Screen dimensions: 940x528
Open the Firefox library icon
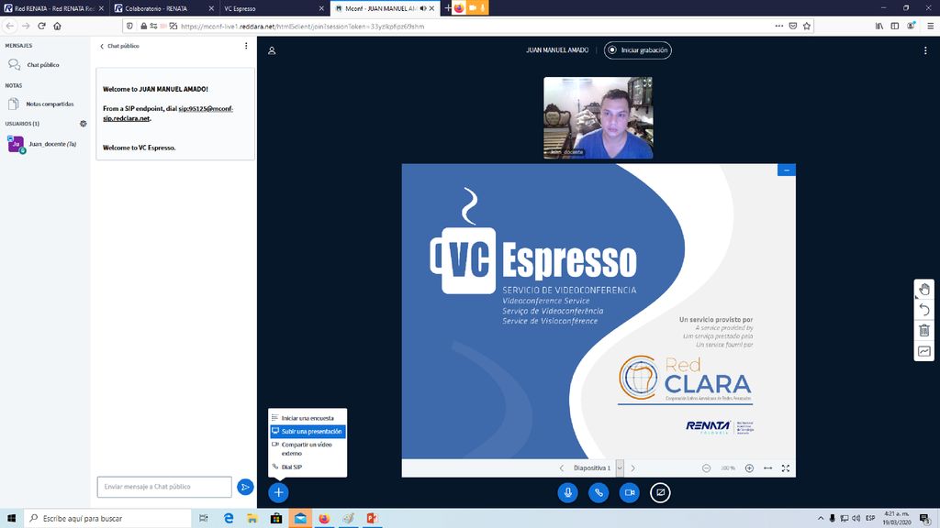(x=878, y=26)
